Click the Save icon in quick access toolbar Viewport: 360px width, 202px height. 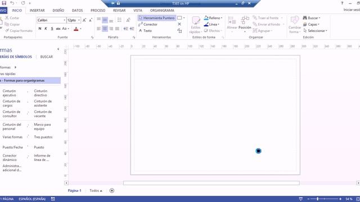(4, 3)
